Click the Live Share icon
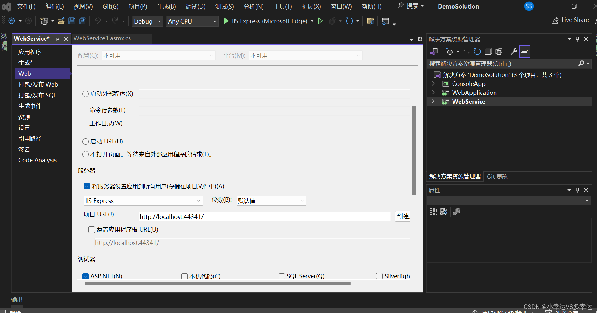597x313 pixels. pyautogui.click(x=555, y=20)
